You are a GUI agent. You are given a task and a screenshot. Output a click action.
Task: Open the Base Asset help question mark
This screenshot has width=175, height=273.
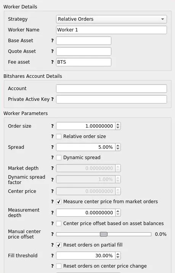point(52,41)
